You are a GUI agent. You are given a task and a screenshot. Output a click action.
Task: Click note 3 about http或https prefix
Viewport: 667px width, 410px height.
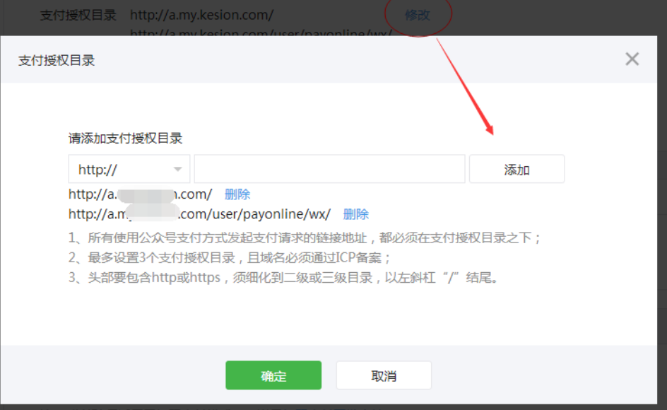click(285, 277)
